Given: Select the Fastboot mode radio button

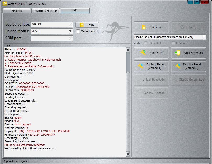Looking at the screenshot, I should pos(173,43).
